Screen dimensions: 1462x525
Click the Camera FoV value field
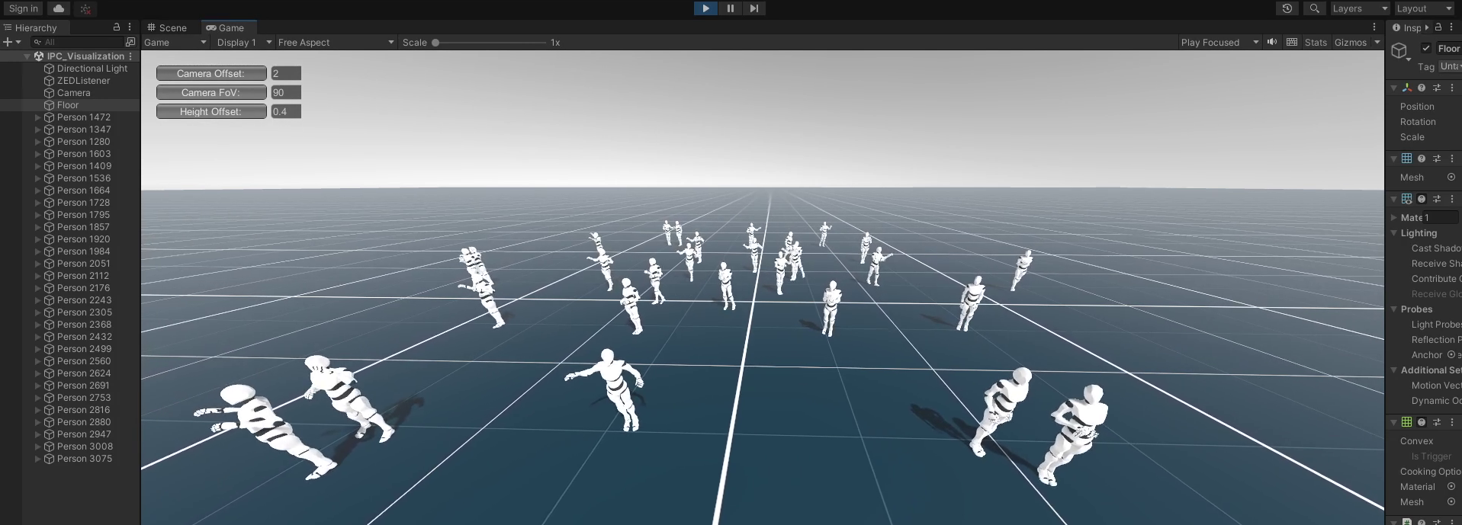(x=286, y=92)
